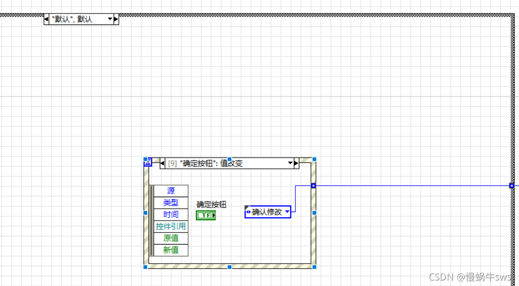Open event selector "确定按钮": 值改变 dropdown

click(x=290, y=163)
